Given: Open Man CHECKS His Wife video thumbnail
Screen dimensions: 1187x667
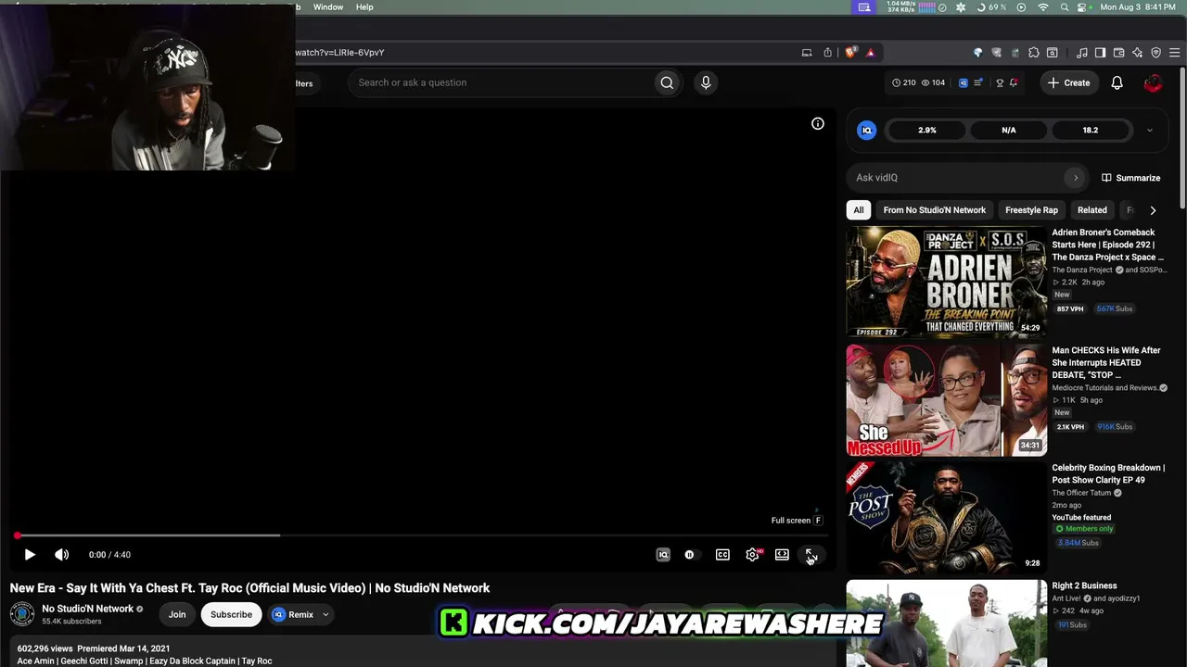Looking at the screenshot, I should pos(947,400).
